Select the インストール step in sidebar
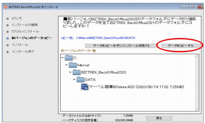The height and width of the screenshot is (123, 205). pos(20,45)
